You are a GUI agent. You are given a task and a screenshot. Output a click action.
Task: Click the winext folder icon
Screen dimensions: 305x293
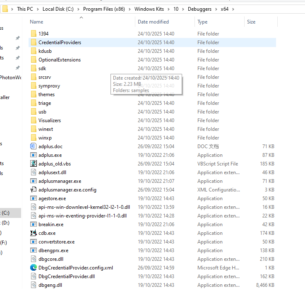click(x=34, y=129)
